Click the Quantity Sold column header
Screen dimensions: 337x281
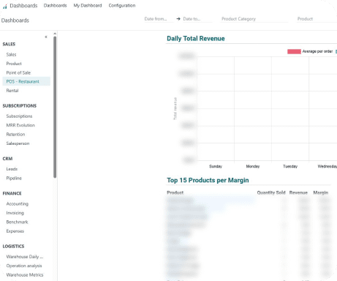click(271, 192)
